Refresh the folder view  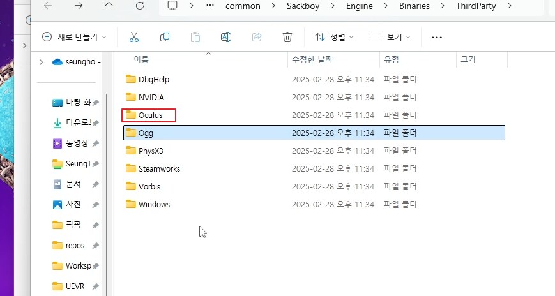tap(140, 6)
